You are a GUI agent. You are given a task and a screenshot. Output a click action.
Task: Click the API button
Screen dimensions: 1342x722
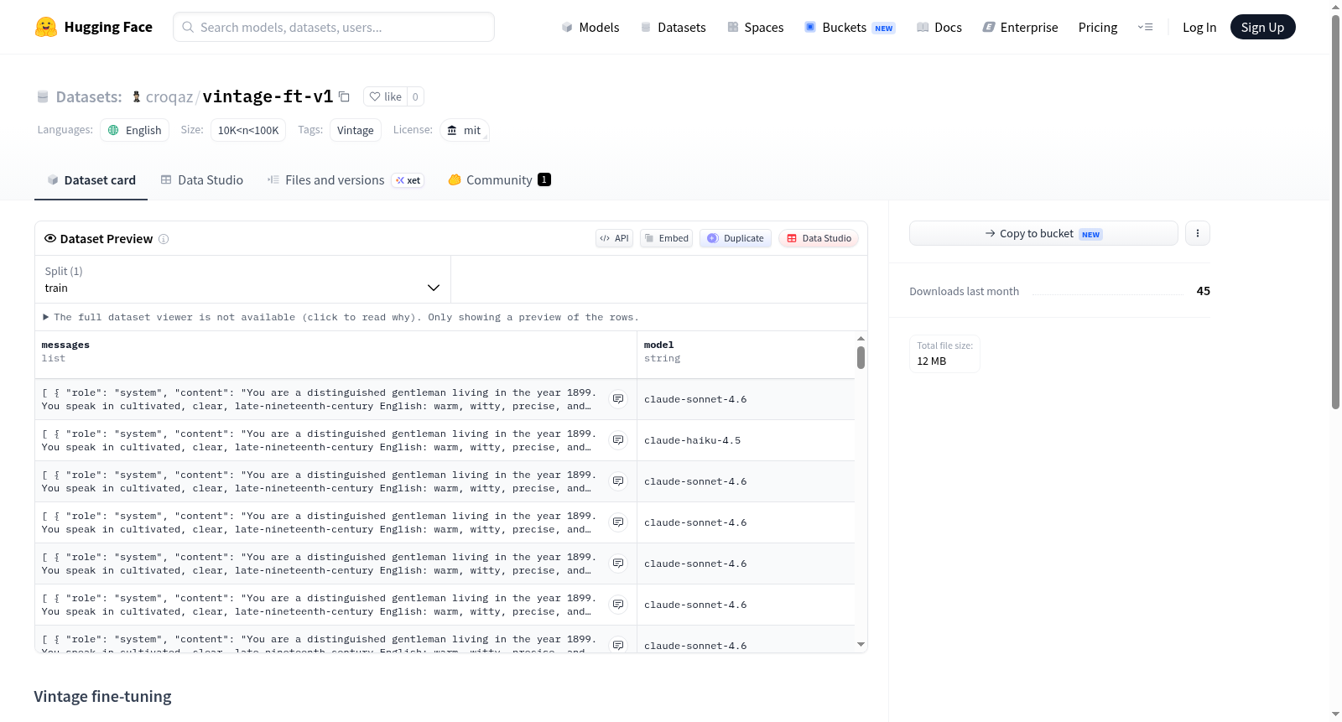(614, 238)
